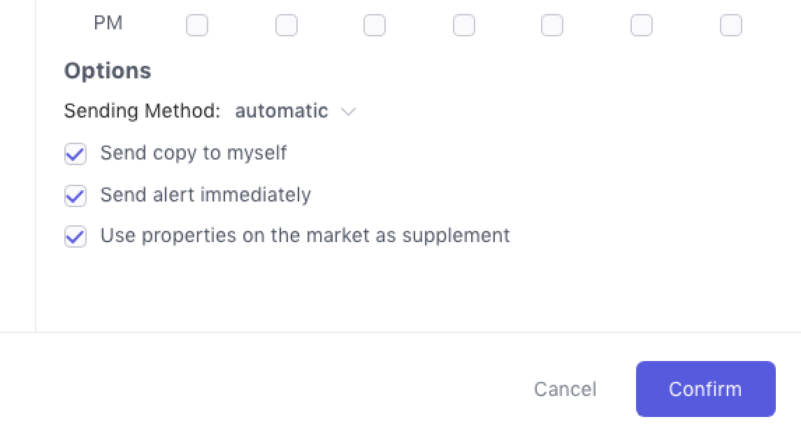Check the last PM checkbox in row

point(731,26)
